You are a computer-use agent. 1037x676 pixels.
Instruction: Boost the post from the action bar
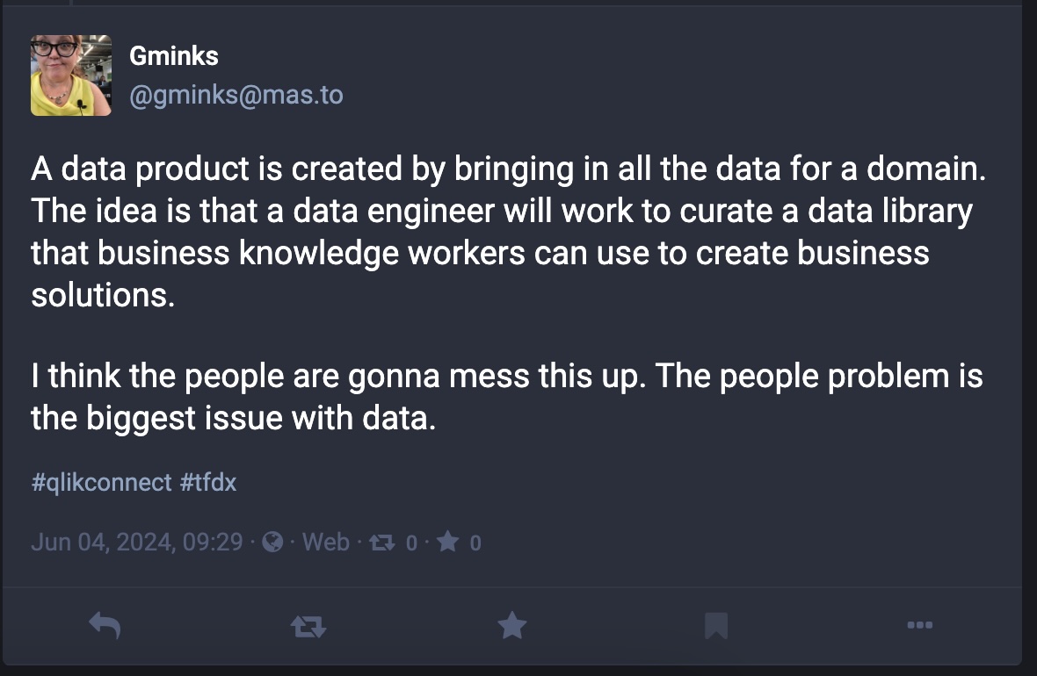pos(308,626)
